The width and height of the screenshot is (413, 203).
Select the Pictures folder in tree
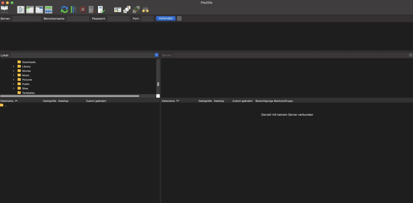(x=27, y=80)
